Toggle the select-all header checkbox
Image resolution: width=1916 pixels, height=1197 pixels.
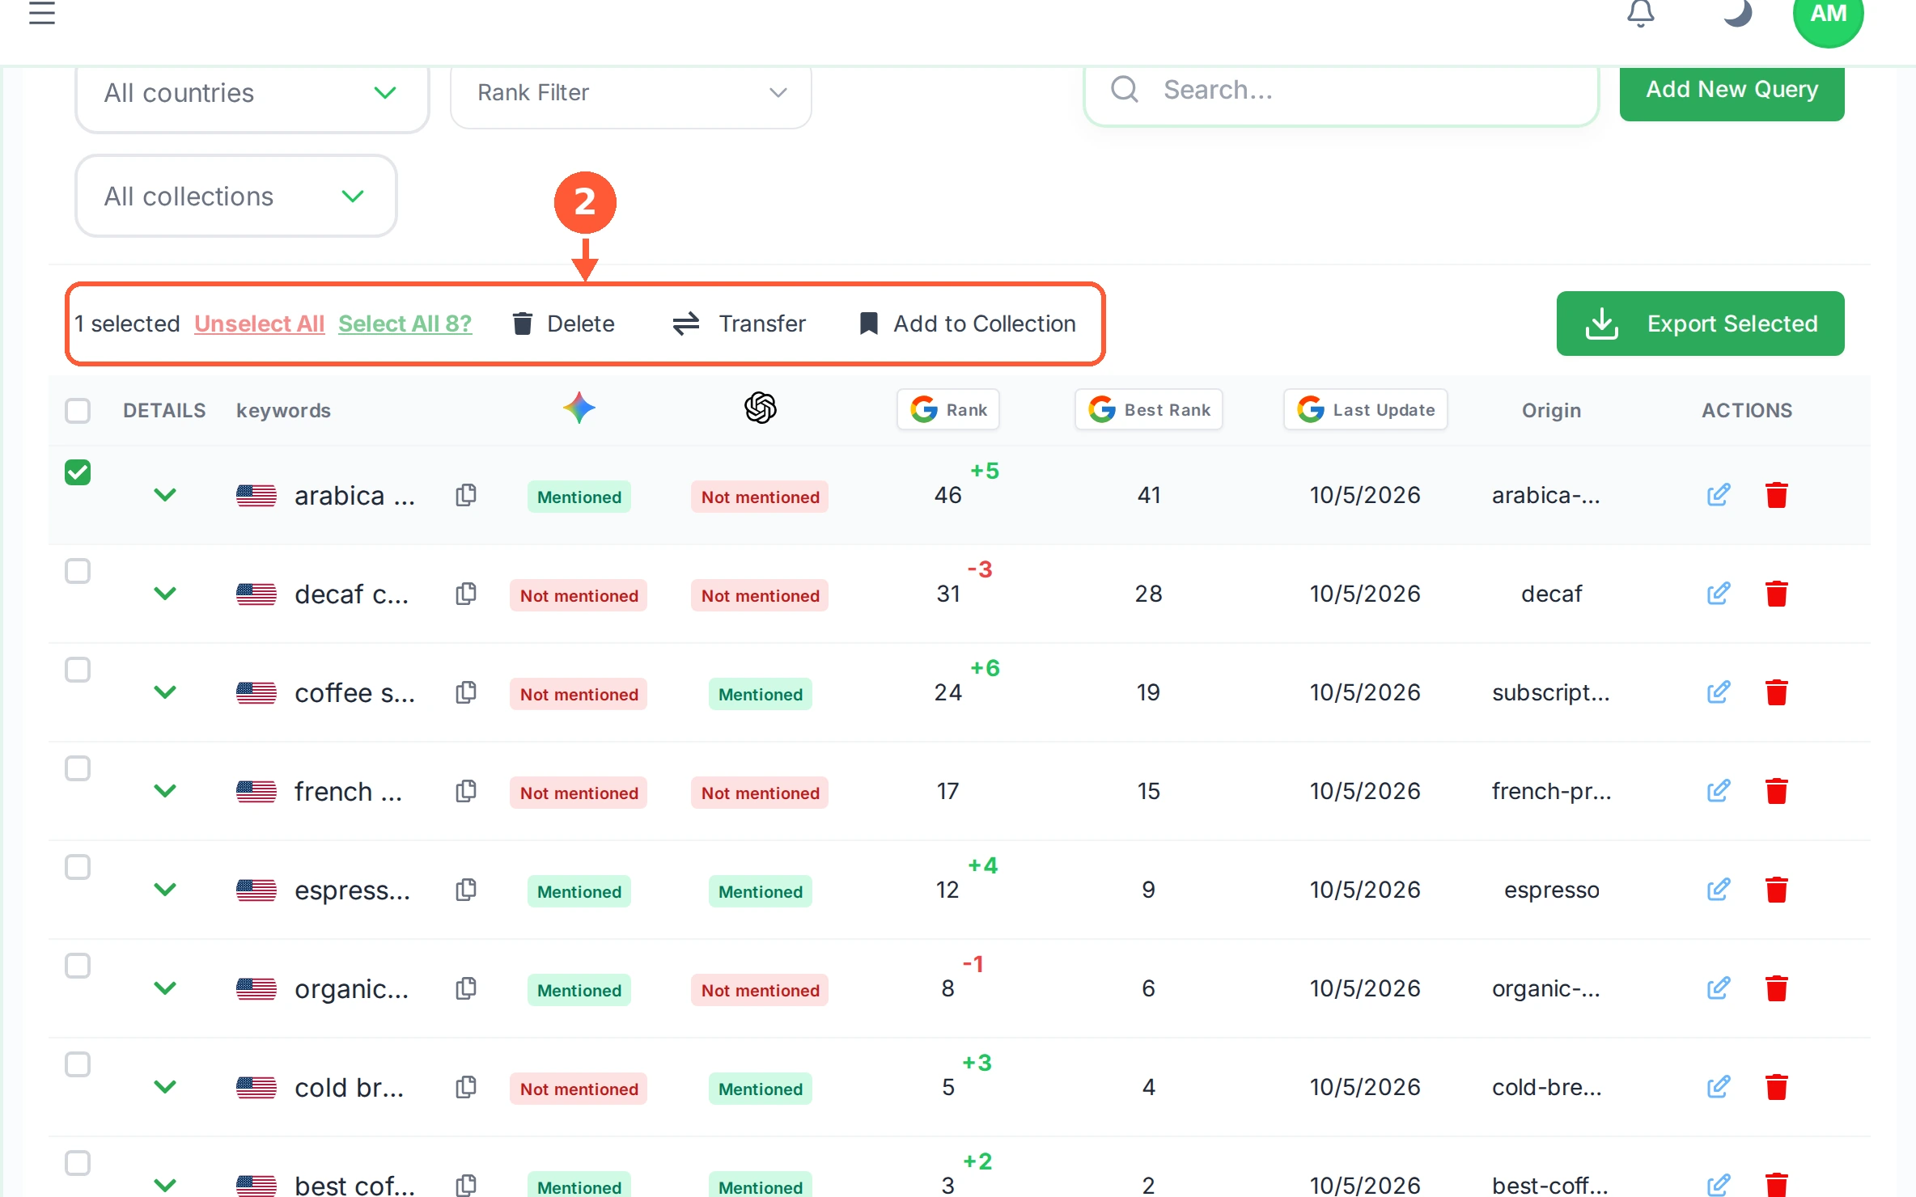(78, 411)
